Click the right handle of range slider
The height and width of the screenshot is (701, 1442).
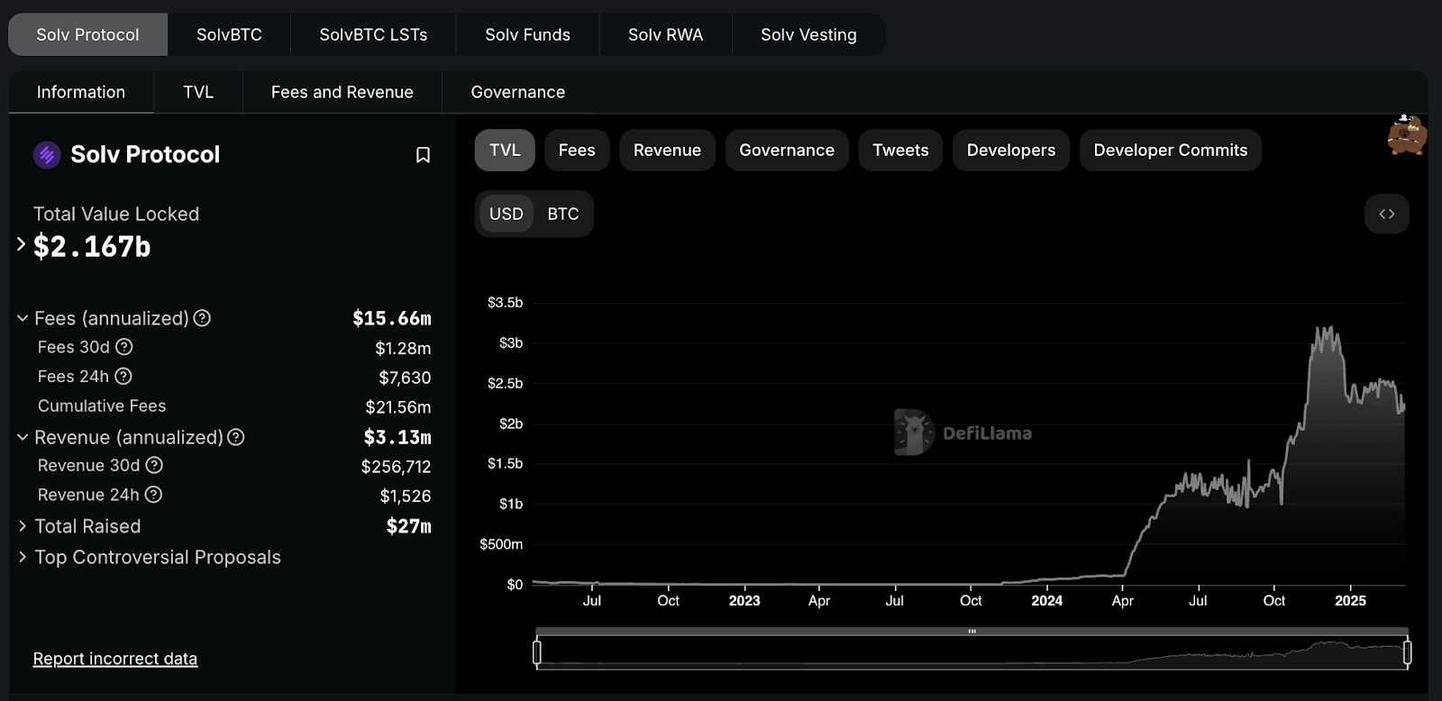click(x=1407, y=651)
